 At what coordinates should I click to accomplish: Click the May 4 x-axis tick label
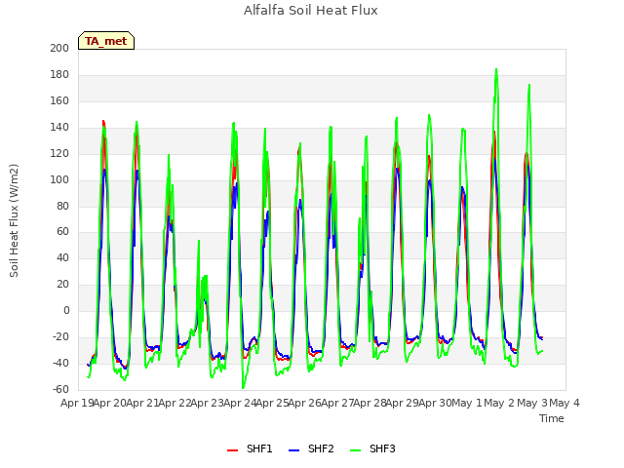pos(565,403)
